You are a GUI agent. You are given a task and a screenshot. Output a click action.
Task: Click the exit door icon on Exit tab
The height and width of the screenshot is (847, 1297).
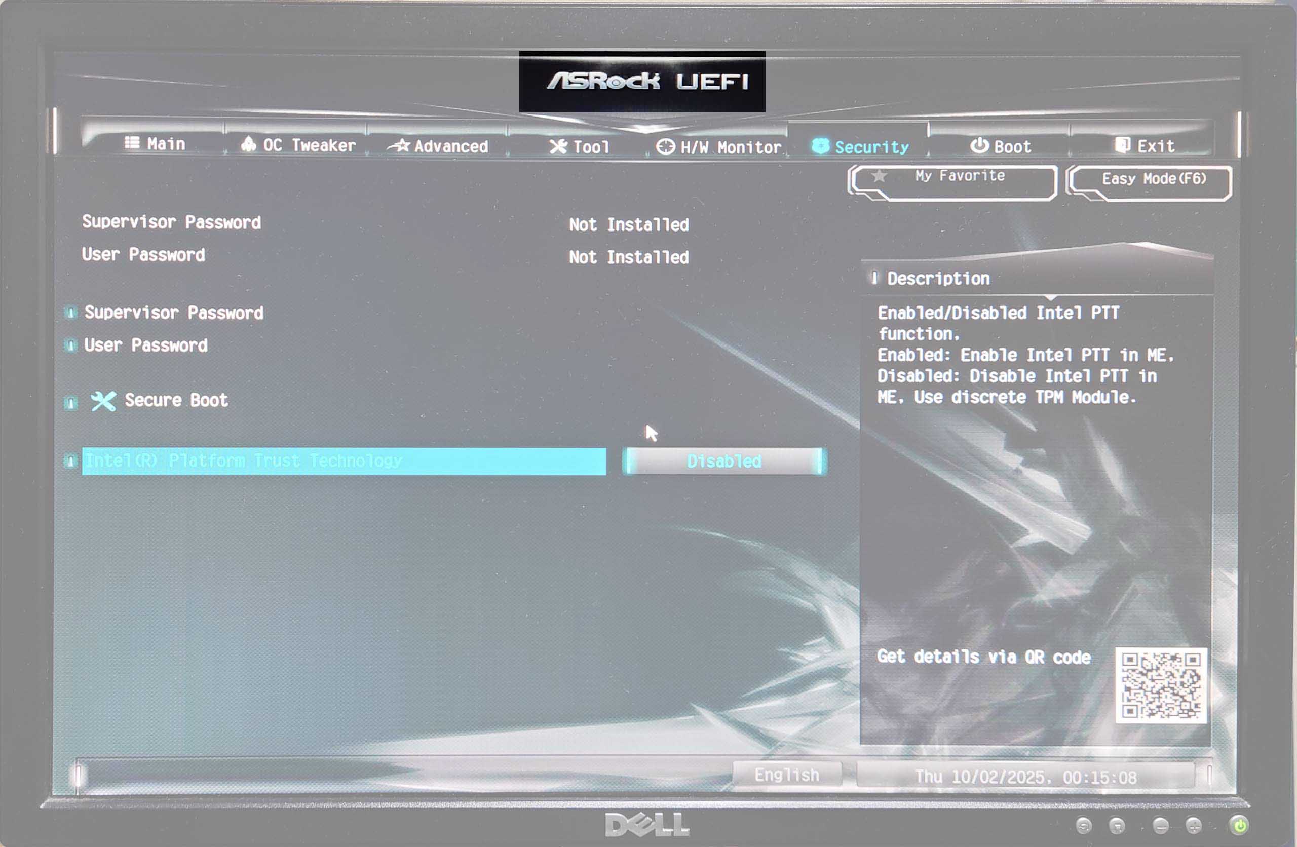(x=1120, y=144)
